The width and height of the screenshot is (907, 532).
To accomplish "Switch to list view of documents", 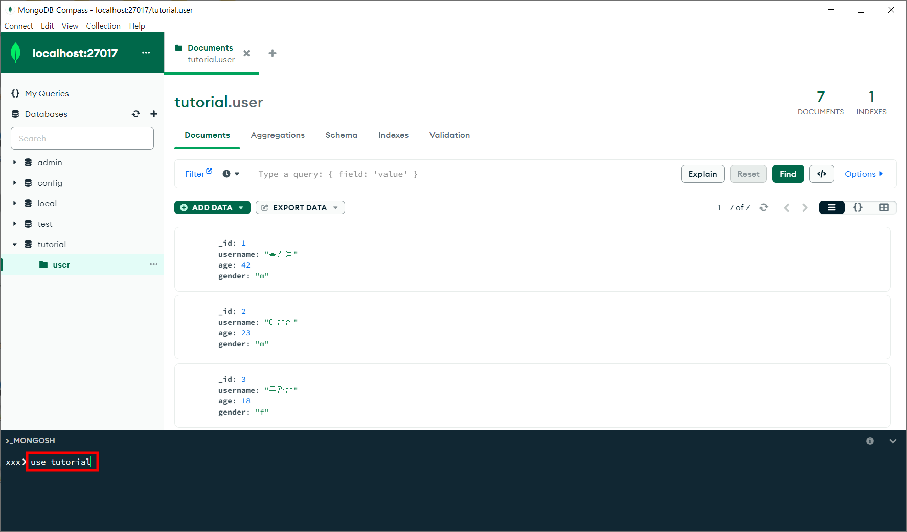I will coord(832,207).
